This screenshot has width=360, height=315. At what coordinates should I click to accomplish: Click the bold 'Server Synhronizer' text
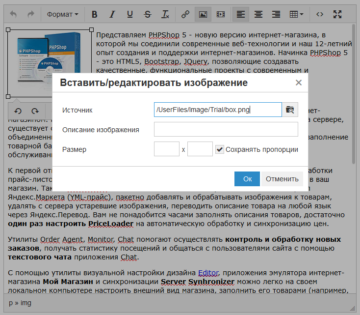pyautogui.click(x=198, y=282)
